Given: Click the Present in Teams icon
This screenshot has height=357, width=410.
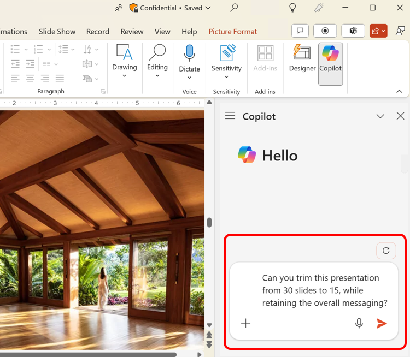Looking at the screenshot, I should tap(353, 31).
